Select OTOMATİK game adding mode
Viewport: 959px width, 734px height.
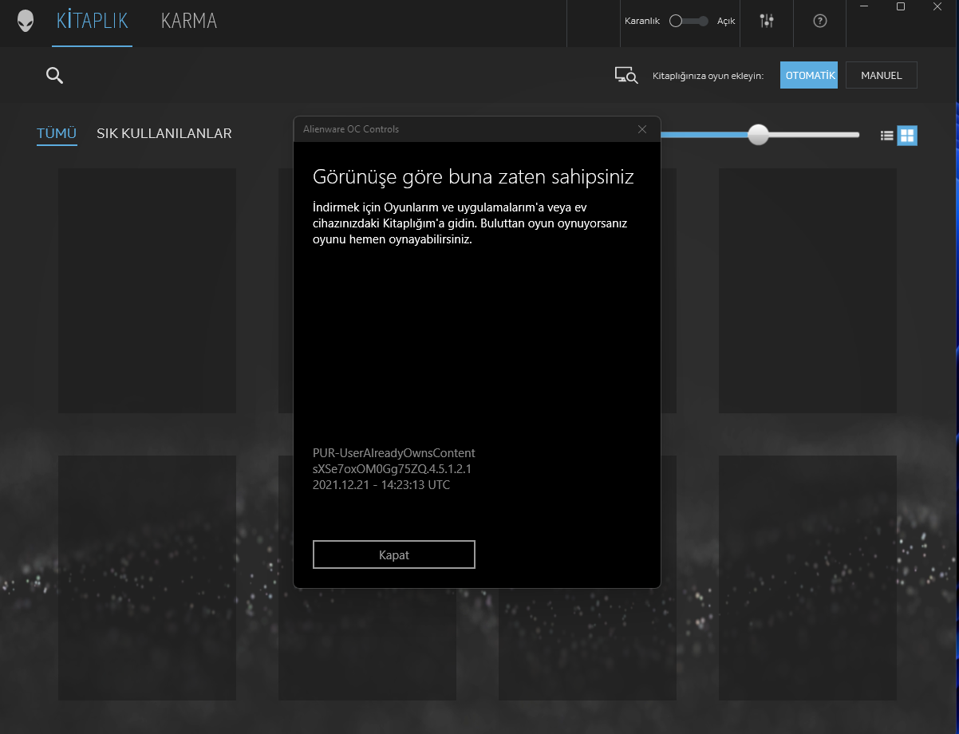click(809, 76)
